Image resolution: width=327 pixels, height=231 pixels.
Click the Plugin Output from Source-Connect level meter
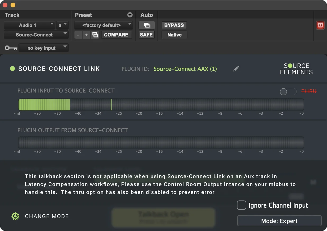point(161,142)
